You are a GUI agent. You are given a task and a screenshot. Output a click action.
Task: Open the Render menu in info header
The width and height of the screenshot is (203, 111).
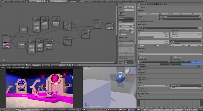coord(11,1)
